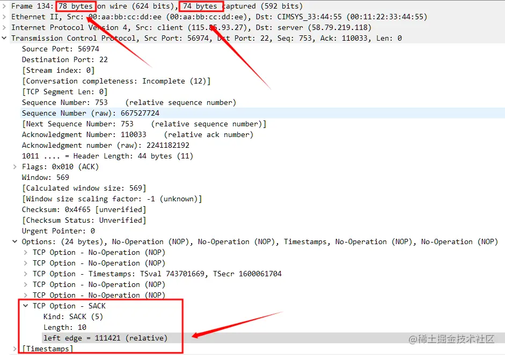
Task: Select Sequence Number: 753 relative line
Action: (x=129, y=102)
